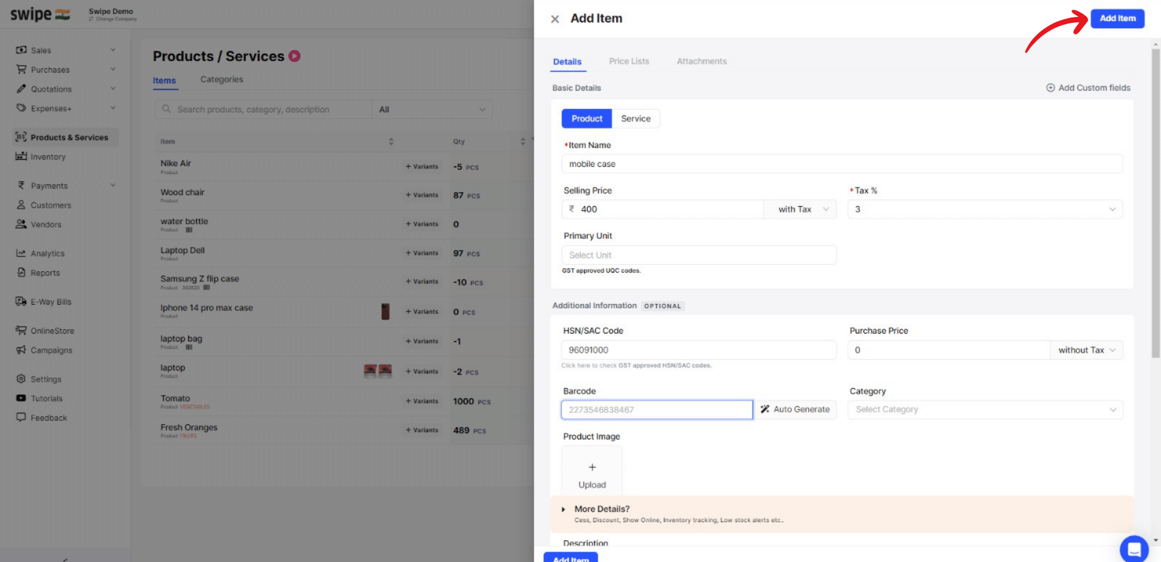Click the E-Way Bills truck icon
The width and height of the screenshot is (1161, 562).
[21, 302]
